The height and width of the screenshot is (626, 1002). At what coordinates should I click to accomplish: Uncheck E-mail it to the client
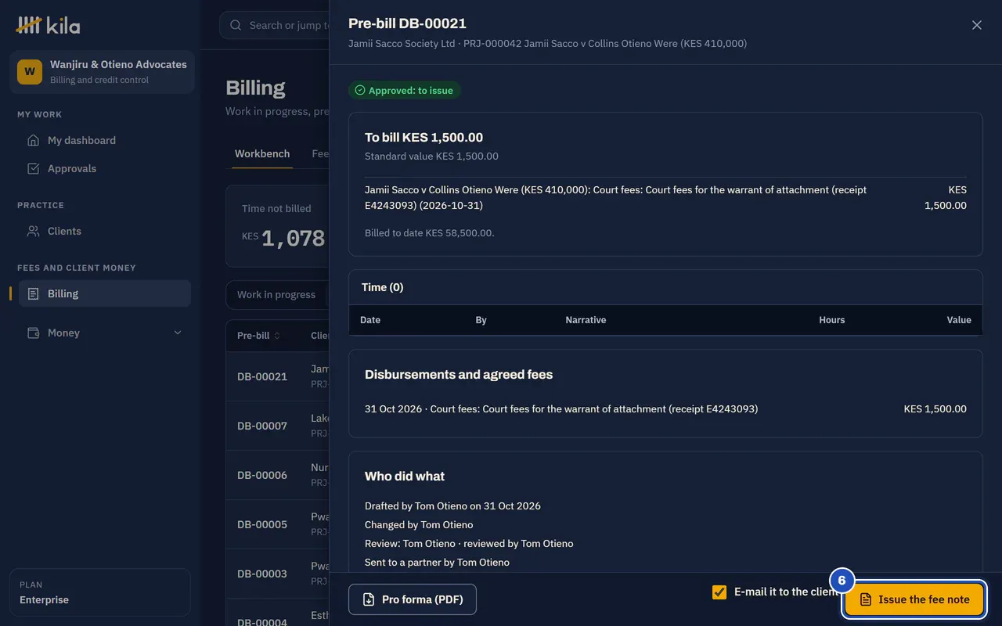[719, 592]
